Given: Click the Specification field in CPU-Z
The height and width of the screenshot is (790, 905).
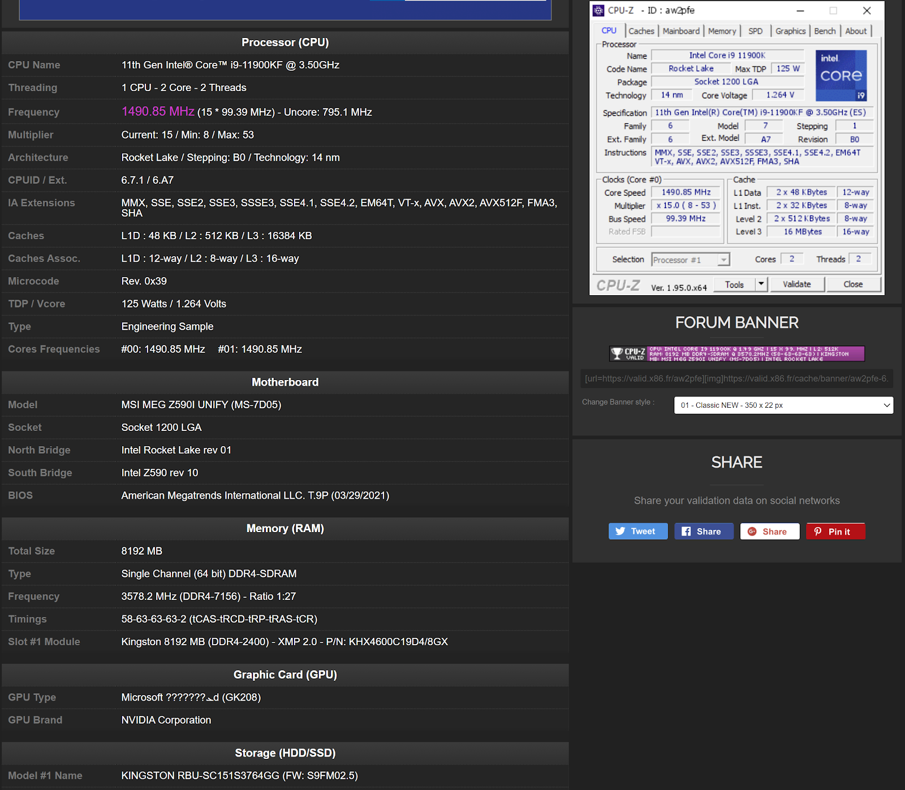Looking at the screenshot, I should click(762, 113).
